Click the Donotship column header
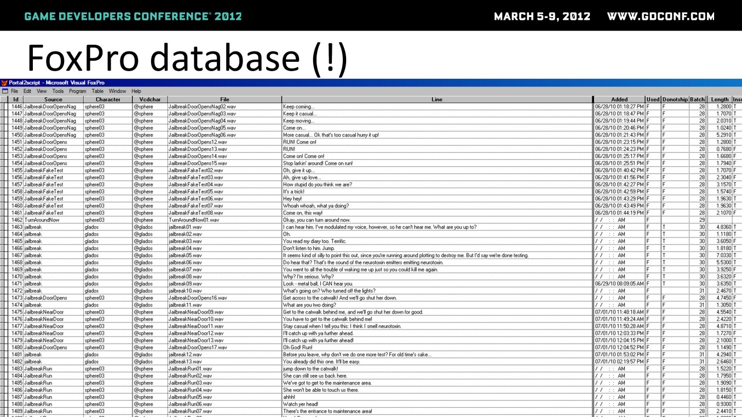The height and width of the screenshot is (417, 742). pyautogui.click(x=675, y=100)
